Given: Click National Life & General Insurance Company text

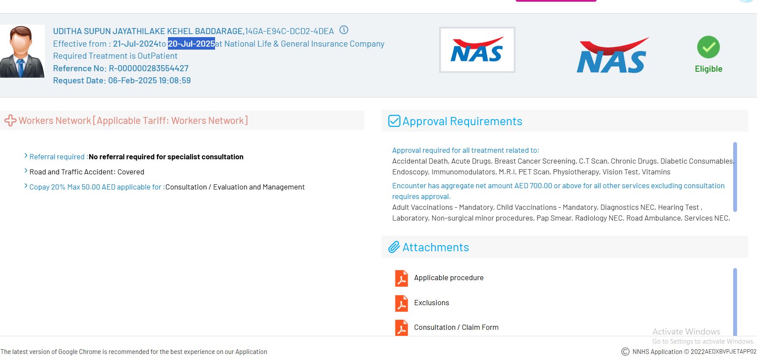Looking at the screenshot, I should click(x=304, y=44).
